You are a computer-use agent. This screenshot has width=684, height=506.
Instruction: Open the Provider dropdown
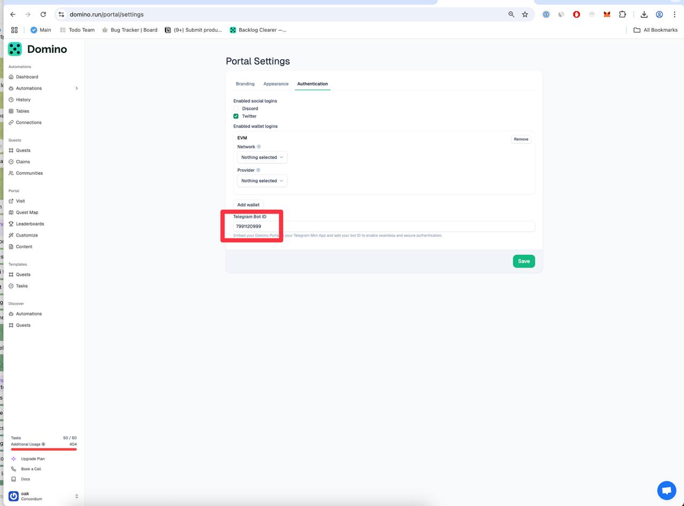coord(262,181)
